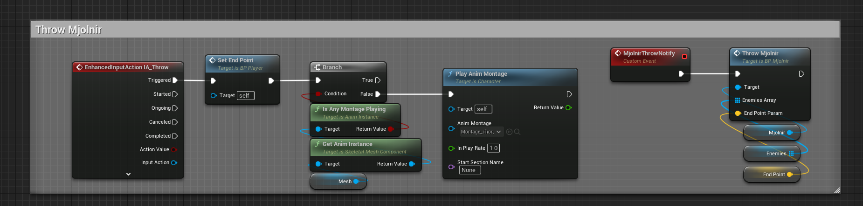Click Return Value pin on Get Anim Instance
Screen dimensions: 863x206
pos(412,164)
